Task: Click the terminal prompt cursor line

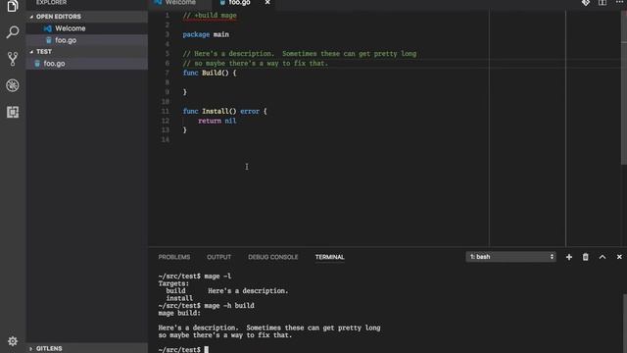Action: pyautogui.click(x=183, y=349)
